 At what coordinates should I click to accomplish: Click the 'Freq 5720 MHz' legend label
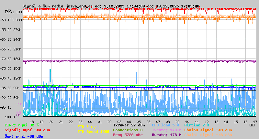click(x=128, y=135)
